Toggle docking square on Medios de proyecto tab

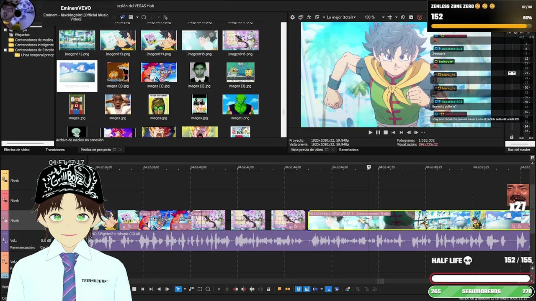click(114, 150)
